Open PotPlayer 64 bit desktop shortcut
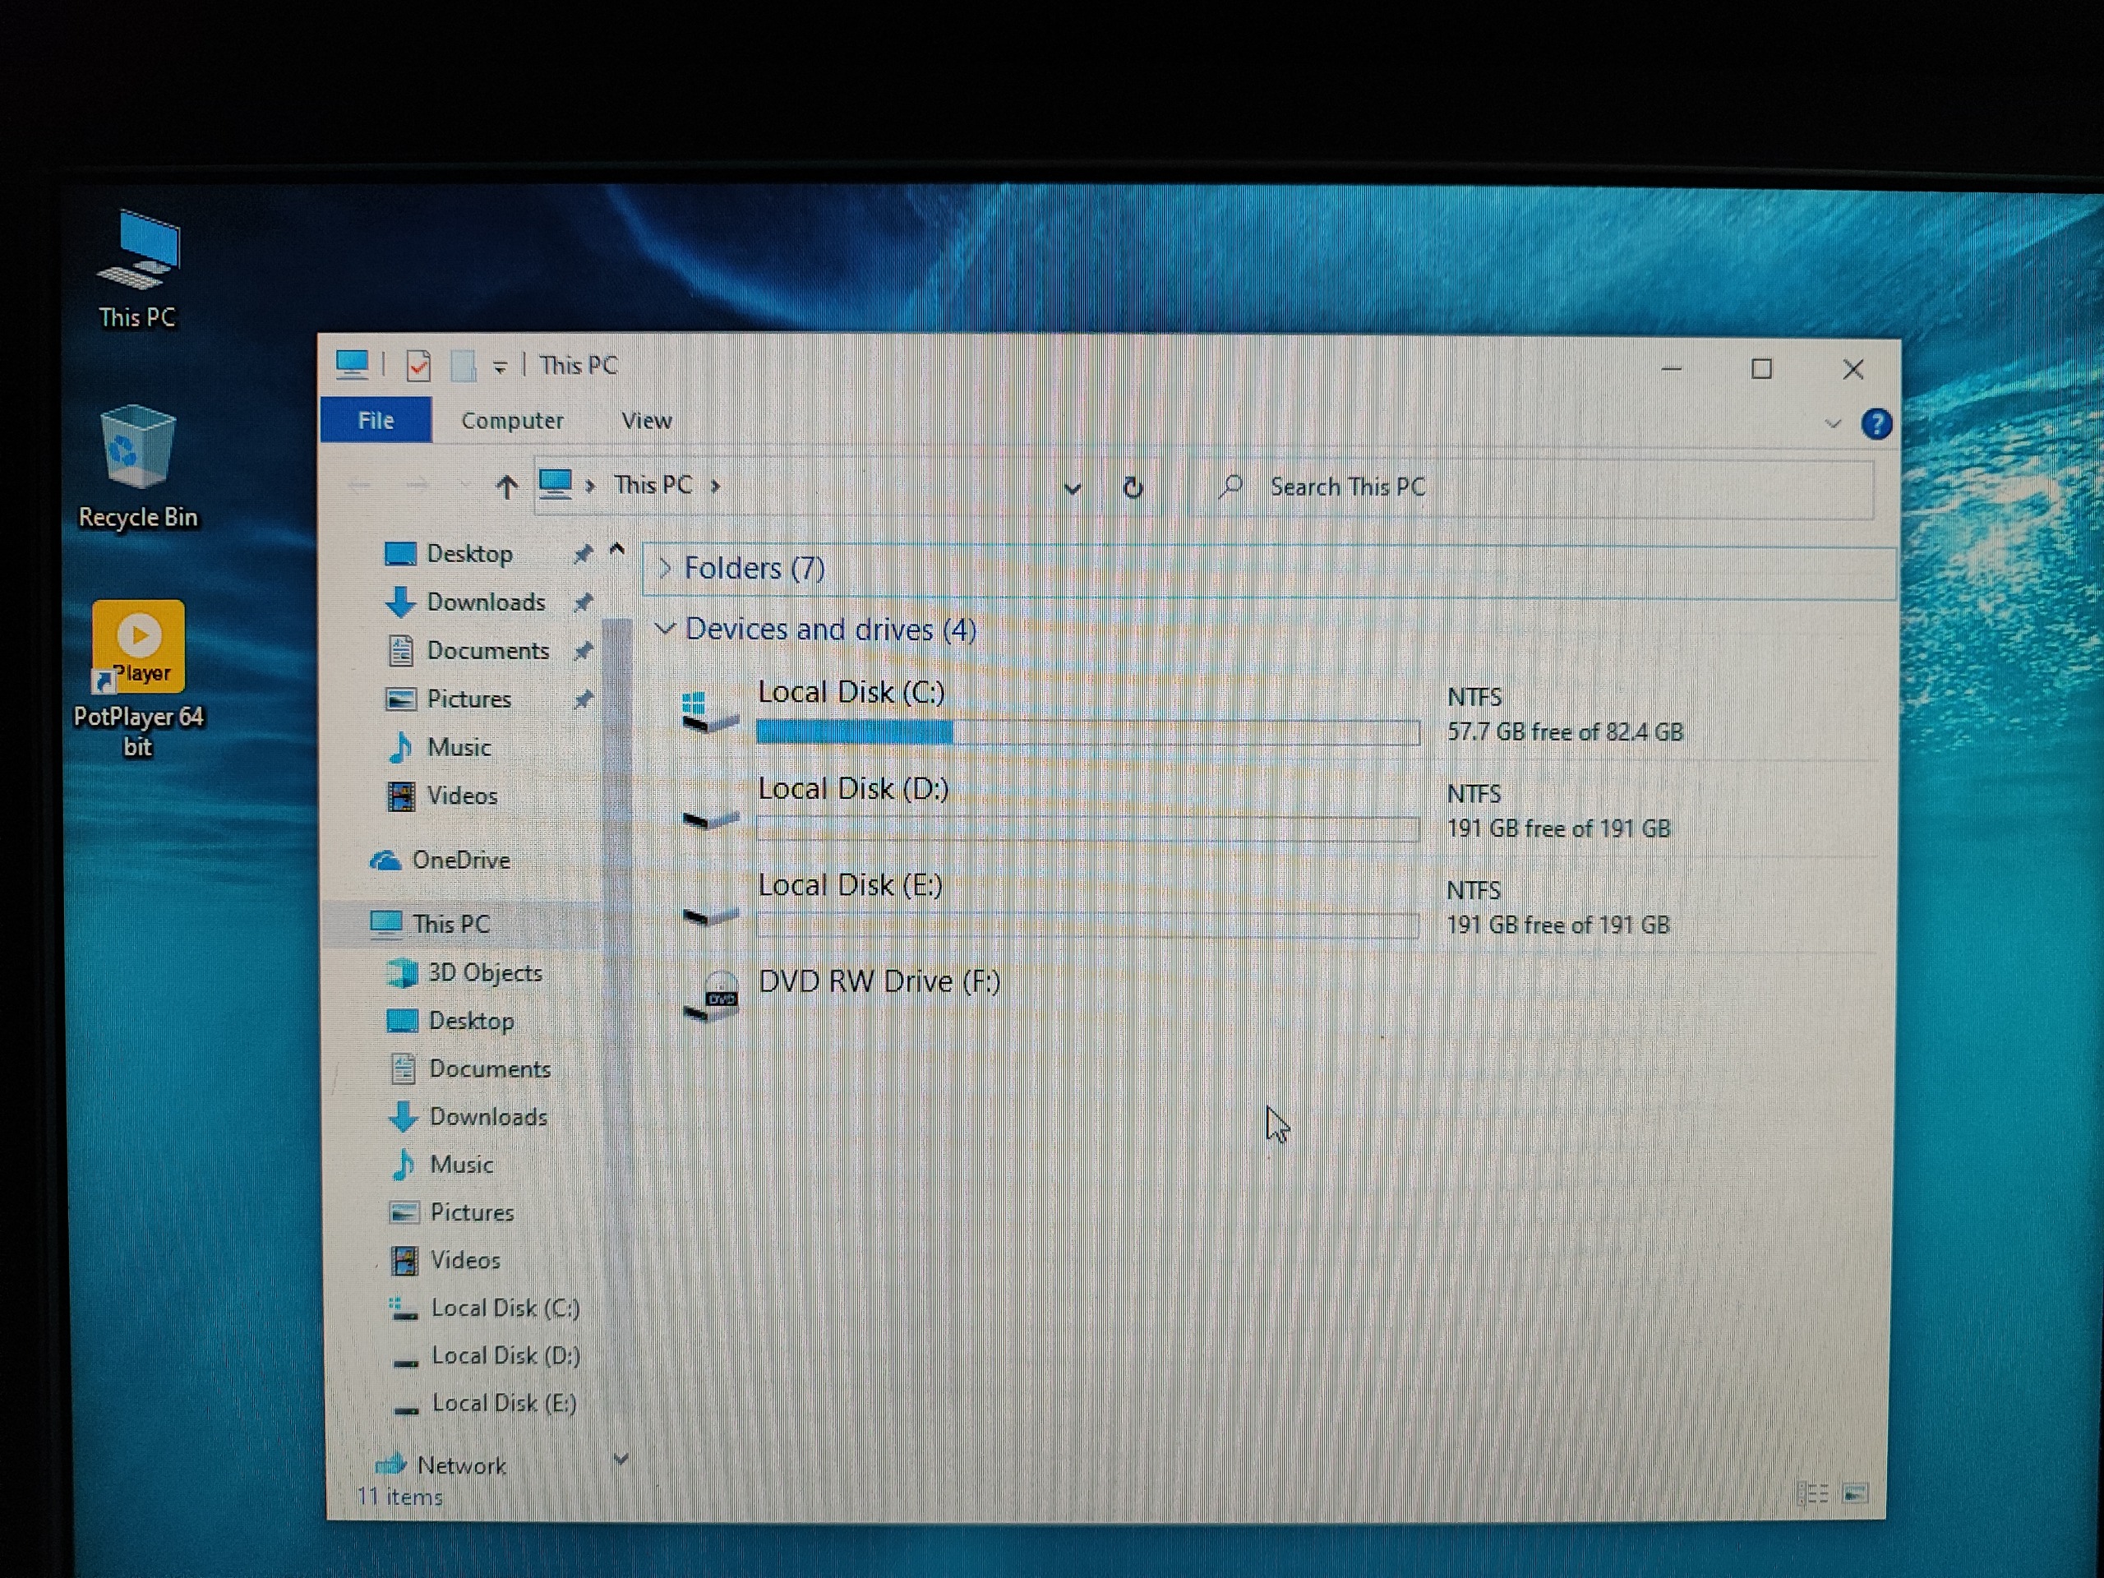Image resolution: width=2104 pixels, height=1578 pixels. coord(139,647)
